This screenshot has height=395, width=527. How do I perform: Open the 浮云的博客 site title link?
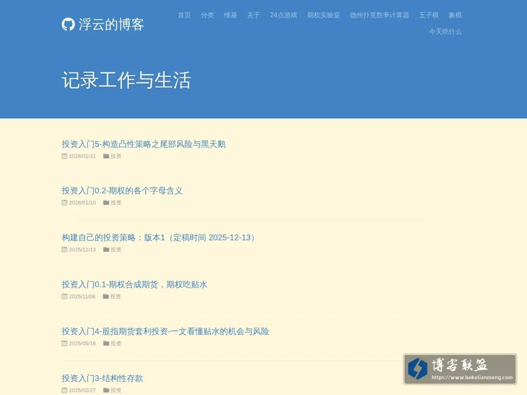[x=111, y=24]
